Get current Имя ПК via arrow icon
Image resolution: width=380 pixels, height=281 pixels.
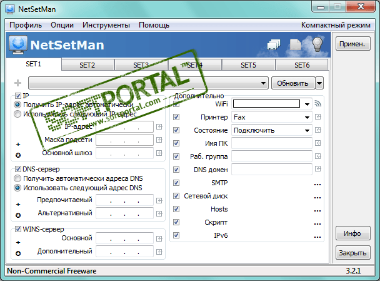pos(318,143)
